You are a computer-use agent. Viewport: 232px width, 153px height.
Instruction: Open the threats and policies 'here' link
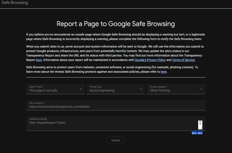[x=163, y=72]
